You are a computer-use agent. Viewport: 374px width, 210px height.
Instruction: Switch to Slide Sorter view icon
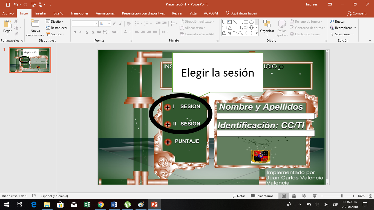[294, 196]
